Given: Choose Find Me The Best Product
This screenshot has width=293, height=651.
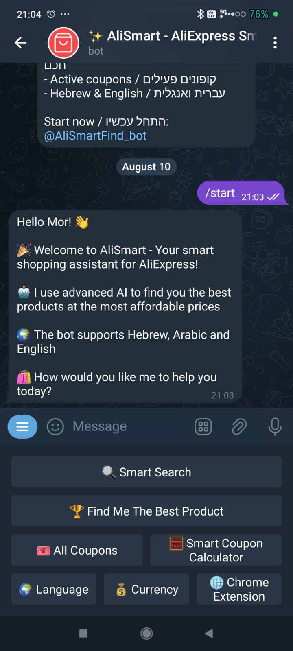Looking at the screenshot, I should click(x=146, y=511).
